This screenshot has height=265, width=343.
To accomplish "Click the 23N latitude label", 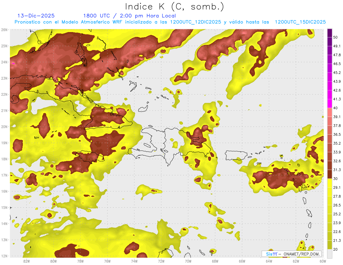I will click(x=4, y=78).
